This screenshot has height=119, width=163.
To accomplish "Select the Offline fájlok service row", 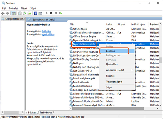I will (x=114, y=29).
